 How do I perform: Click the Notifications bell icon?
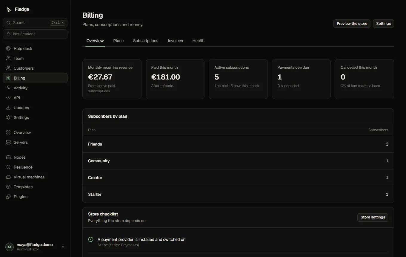click(8, 34)
